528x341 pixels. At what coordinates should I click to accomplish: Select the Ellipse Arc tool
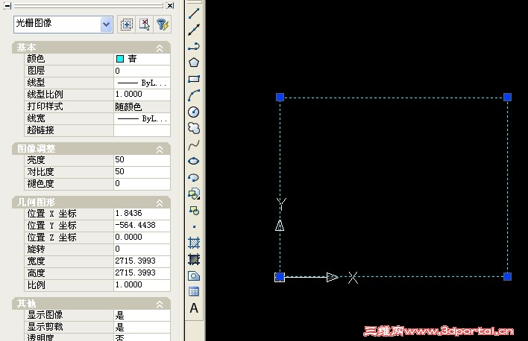(194, 177)
